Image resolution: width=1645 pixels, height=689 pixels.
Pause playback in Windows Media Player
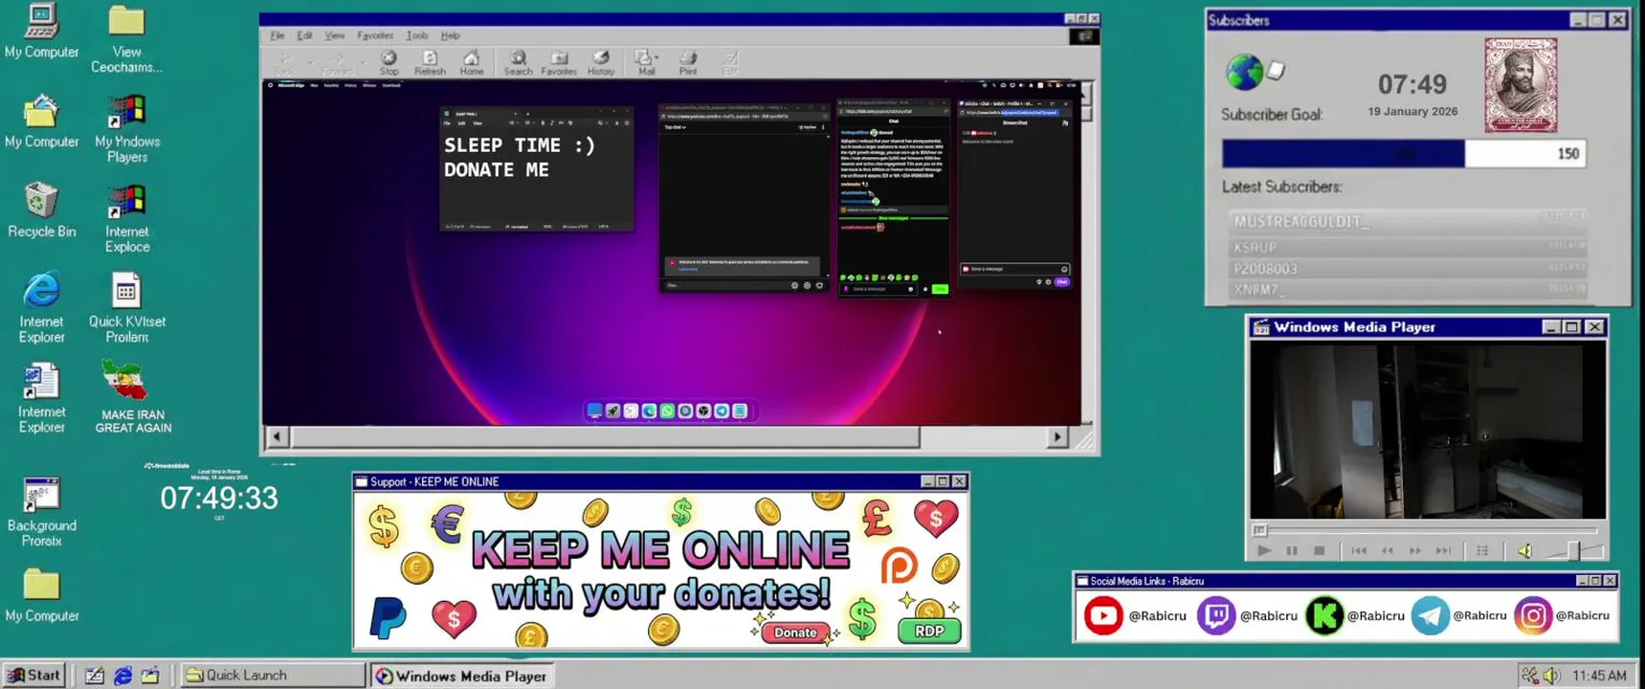pyautogui.click(x=1292, y=550)
